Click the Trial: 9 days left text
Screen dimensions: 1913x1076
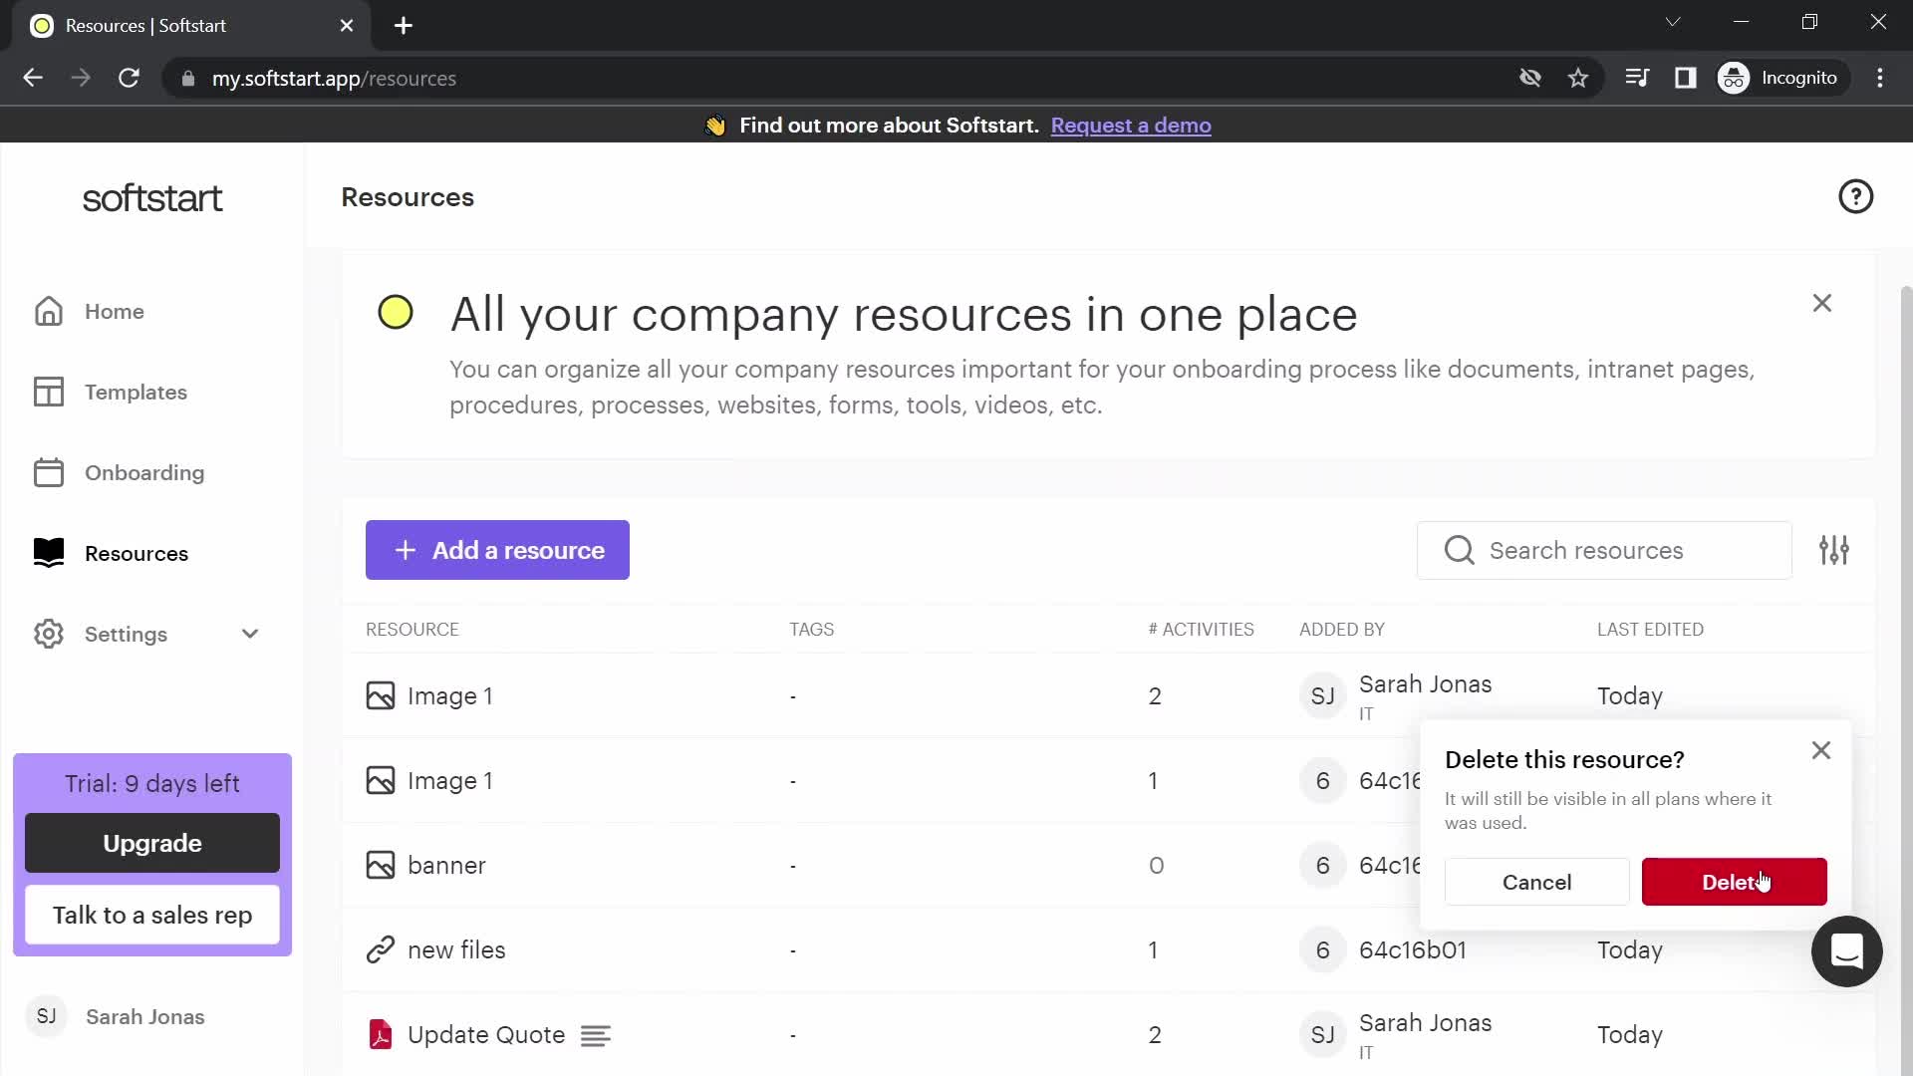(x=152, y=783)
